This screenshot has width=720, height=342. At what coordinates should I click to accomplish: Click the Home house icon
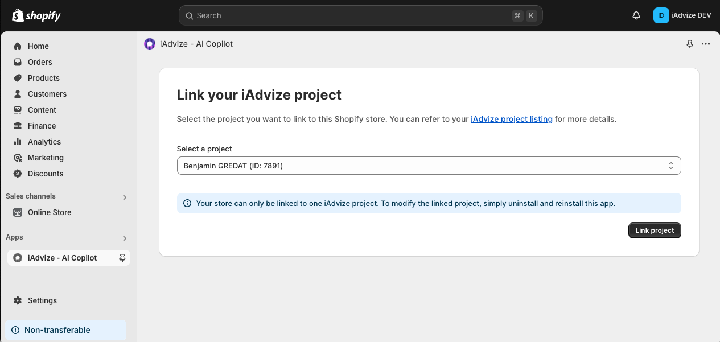(x=18, y=46)
